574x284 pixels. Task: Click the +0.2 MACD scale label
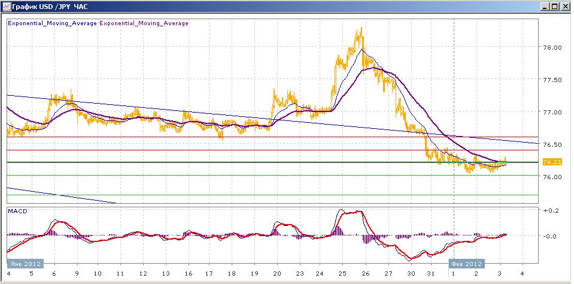coord(552,210)
